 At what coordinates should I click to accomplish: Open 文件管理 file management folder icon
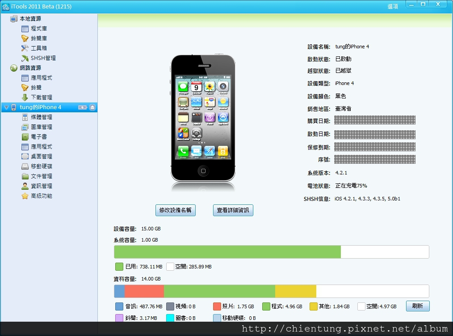coord(25,176)
